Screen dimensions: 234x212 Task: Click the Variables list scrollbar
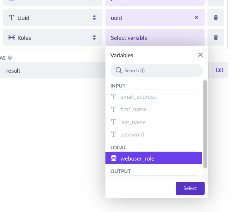205,124
